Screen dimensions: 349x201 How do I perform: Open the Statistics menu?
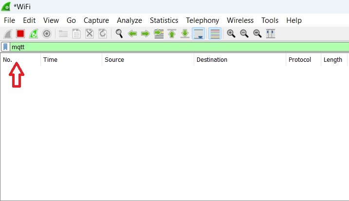(164, 20)
